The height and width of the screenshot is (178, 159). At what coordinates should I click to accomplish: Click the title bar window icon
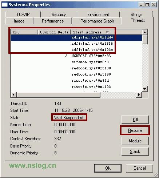(5, 5)
